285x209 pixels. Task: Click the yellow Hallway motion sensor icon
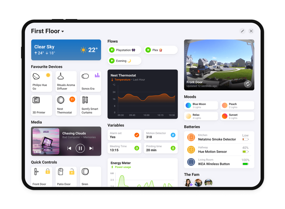click(191, 150)
